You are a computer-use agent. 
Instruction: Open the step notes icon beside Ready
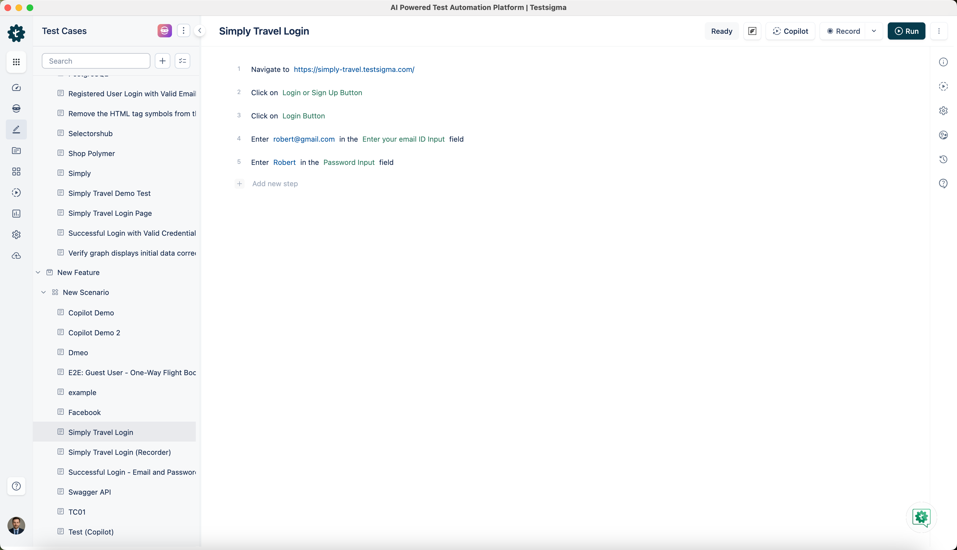click(752, 31)
